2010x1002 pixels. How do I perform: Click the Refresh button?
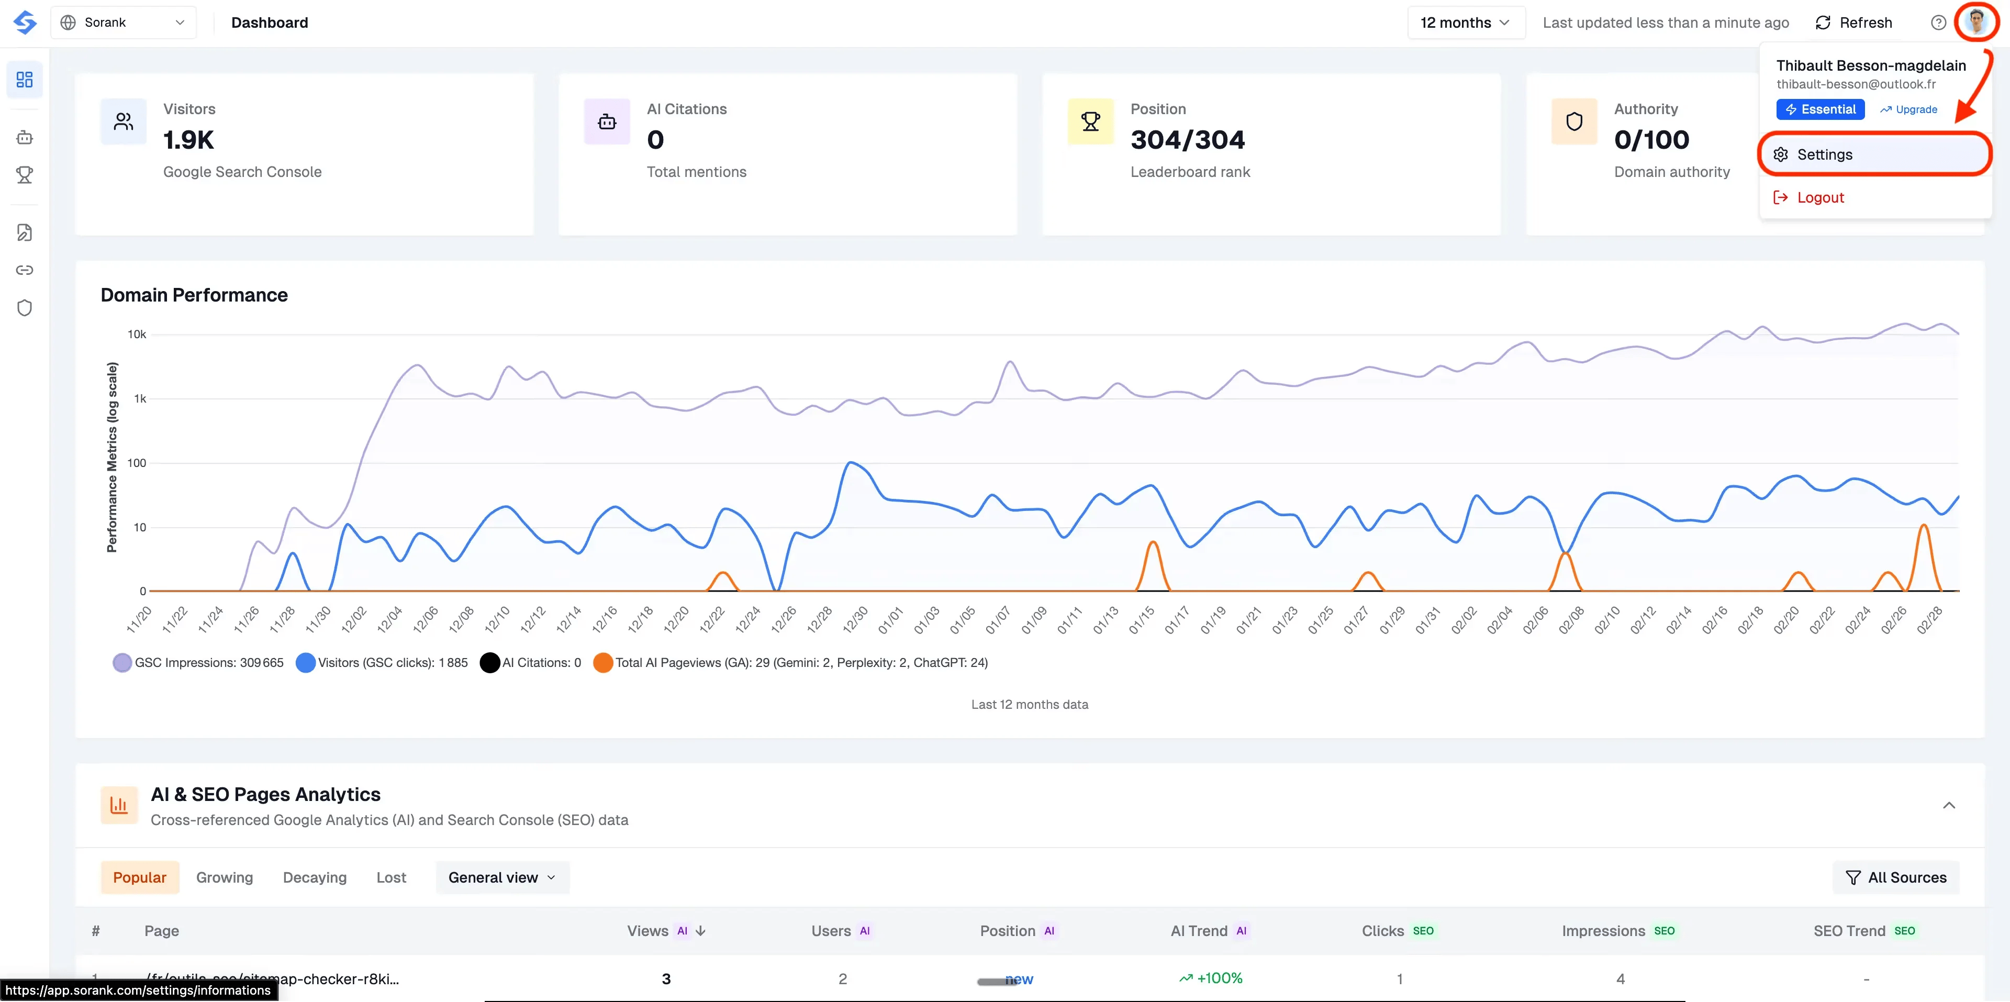[x=1853, y=23]
